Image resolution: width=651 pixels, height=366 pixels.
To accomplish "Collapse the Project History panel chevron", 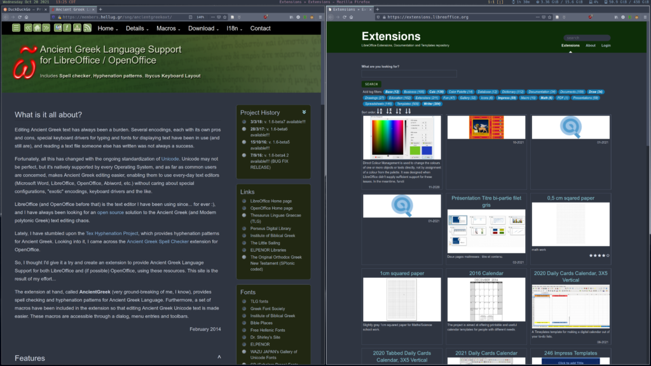I will [x=304, y=112].
